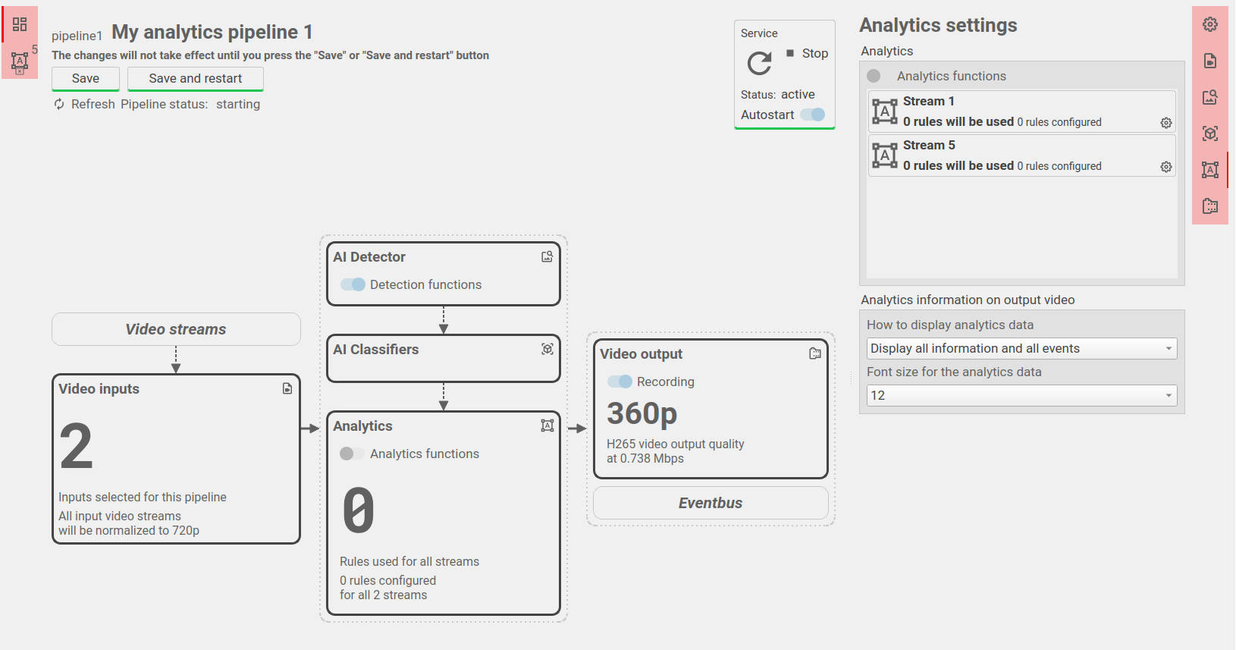This screenshot has height=650, width=1236.
Task: Enable Analytics functions in the Analytics node
Action: click(x=351, y=454)
